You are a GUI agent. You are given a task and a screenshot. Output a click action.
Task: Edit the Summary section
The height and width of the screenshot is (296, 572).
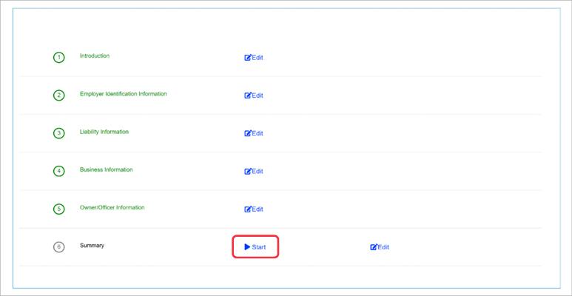380,247
